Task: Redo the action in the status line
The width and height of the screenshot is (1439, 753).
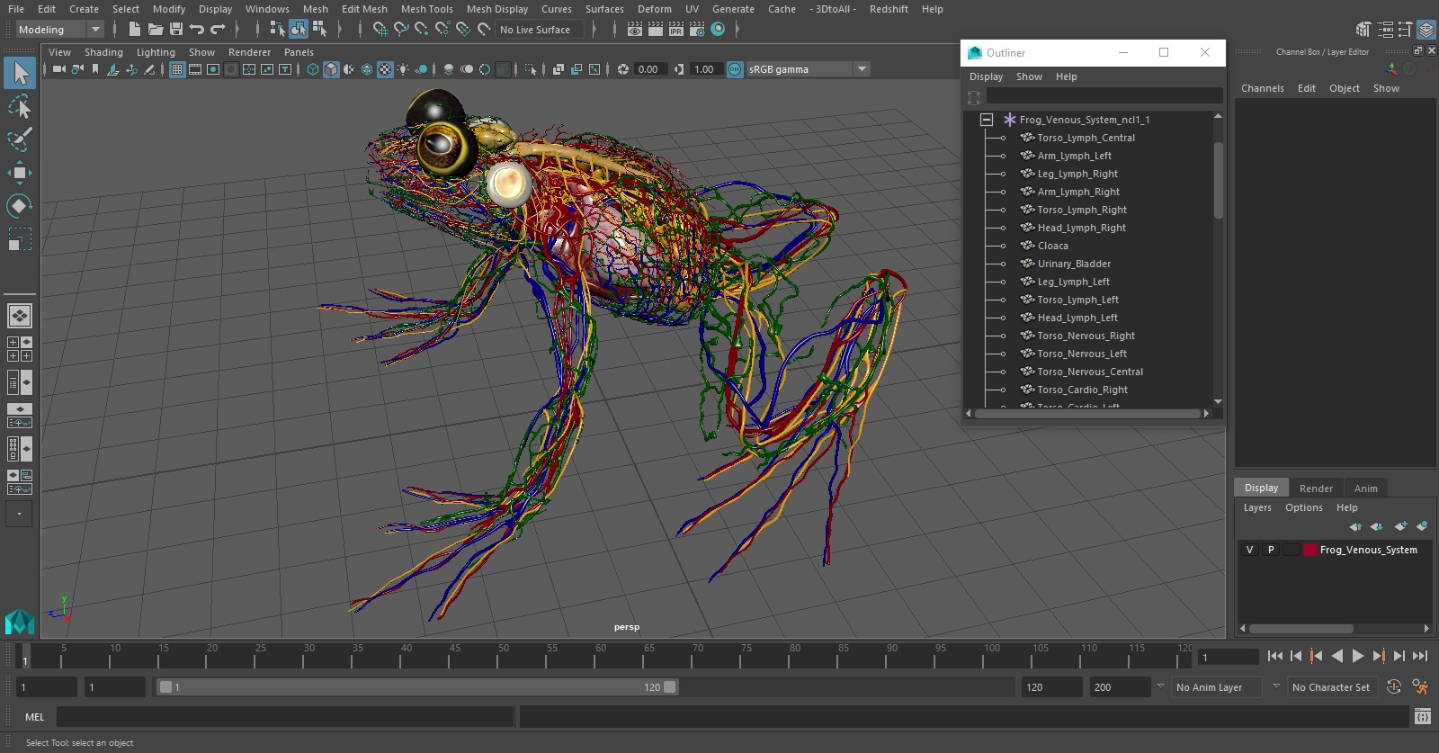Action: pyautogui.click(x=218, y=29)
